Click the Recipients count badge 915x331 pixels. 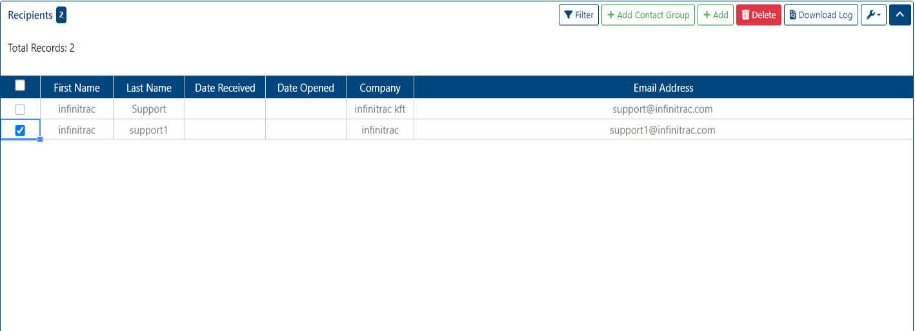61,15
